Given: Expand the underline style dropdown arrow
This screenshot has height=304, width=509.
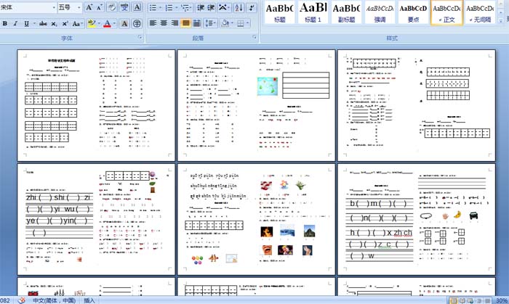Looking at the screenshot, I should point(34,24).
